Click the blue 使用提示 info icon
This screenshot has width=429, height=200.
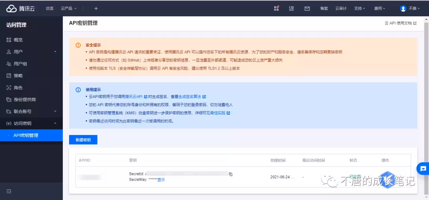[78, 90]
